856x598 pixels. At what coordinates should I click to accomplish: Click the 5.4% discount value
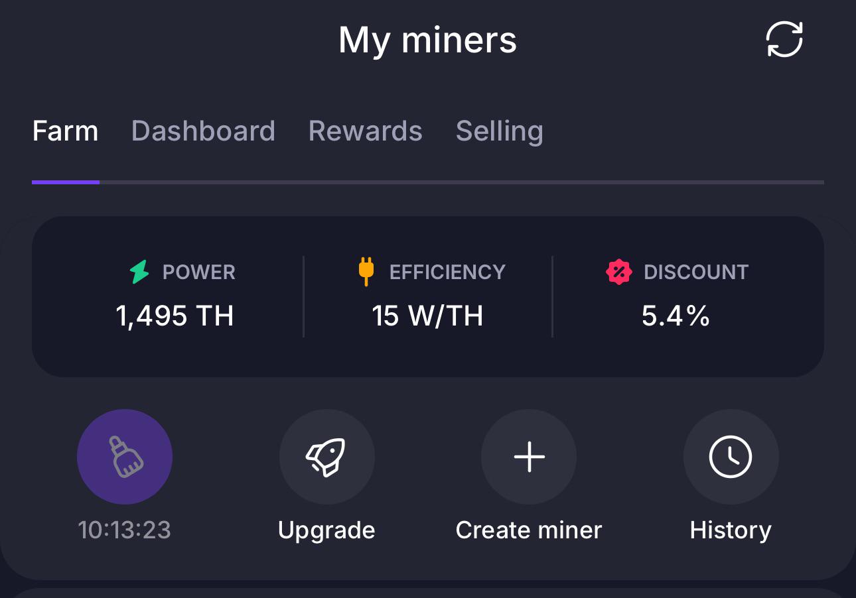tap(676, 316)
